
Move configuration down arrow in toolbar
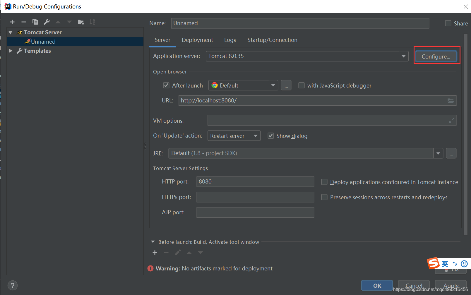[69, 22]
